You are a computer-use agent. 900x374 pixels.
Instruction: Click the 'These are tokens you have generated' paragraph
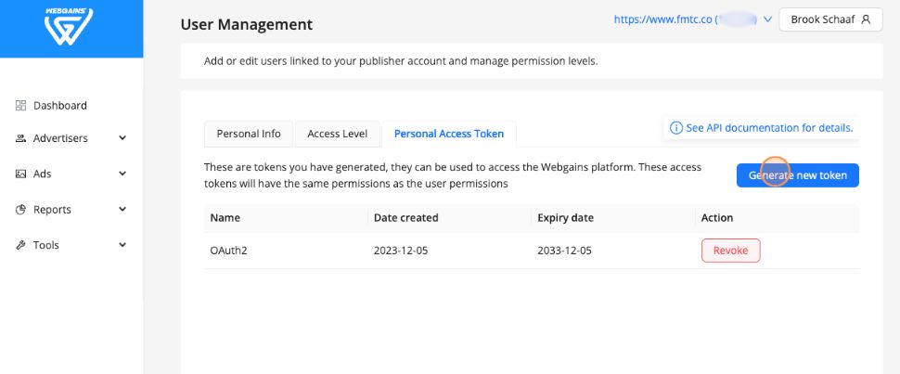click(453, 175)
